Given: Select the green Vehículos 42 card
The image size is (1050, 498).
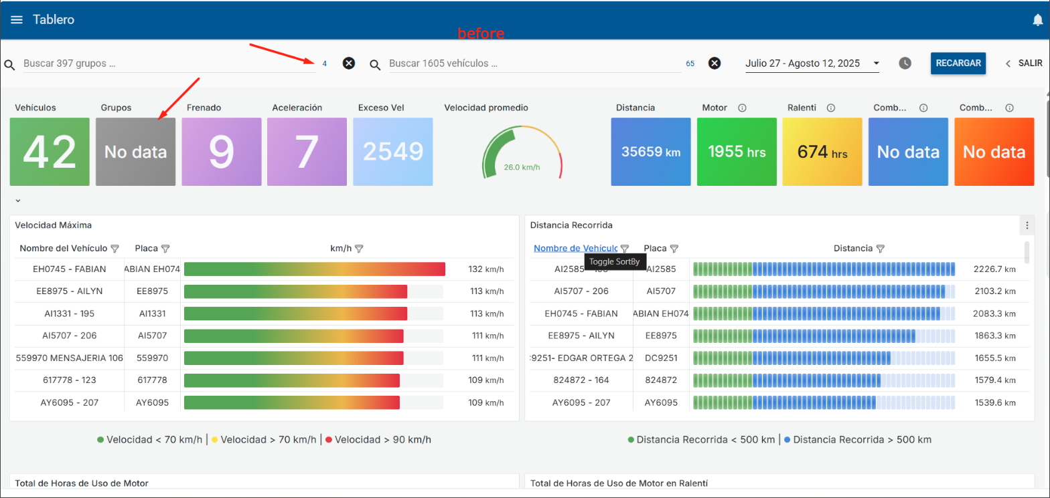Looking at the screenshot, I should pyautogui.click(x=50, y=152).
